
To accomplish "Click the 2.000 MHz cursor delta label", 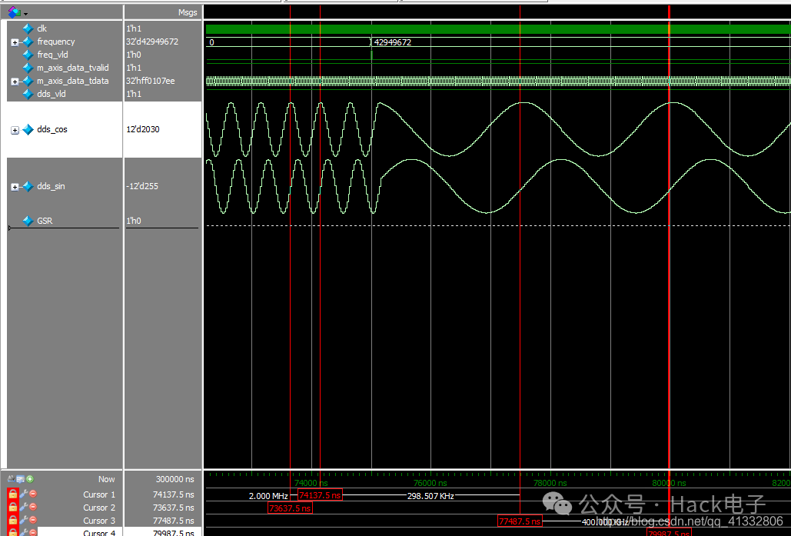I will 268,496.
